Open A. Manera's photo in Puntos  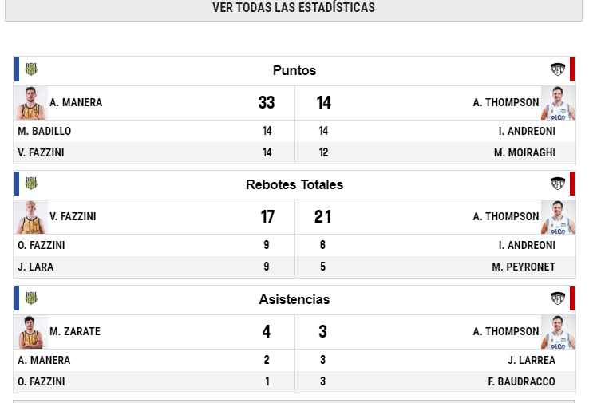(x=31, y=103)
